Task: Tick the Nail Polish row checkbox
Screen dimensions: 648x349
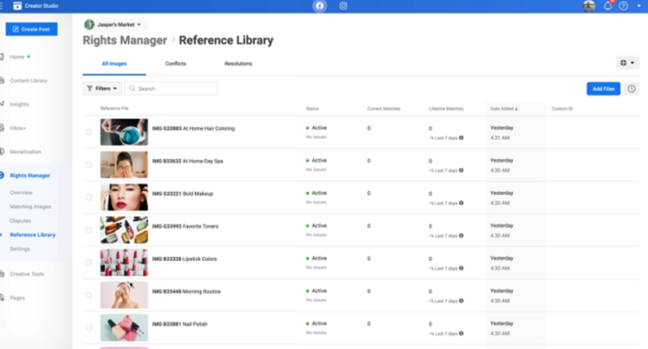Action: [x=89, y=328]
